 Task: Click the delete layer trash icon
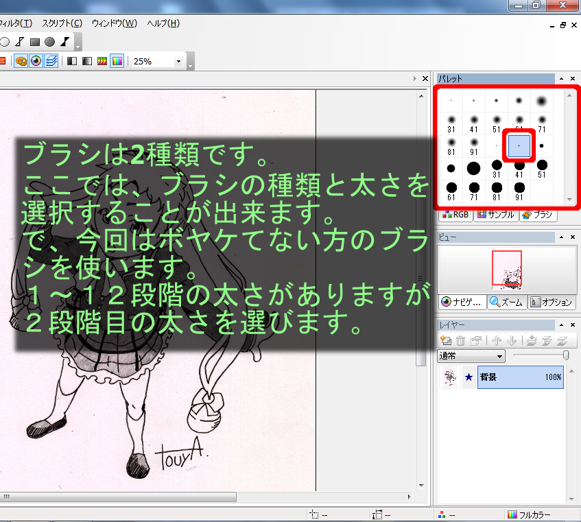460,340
